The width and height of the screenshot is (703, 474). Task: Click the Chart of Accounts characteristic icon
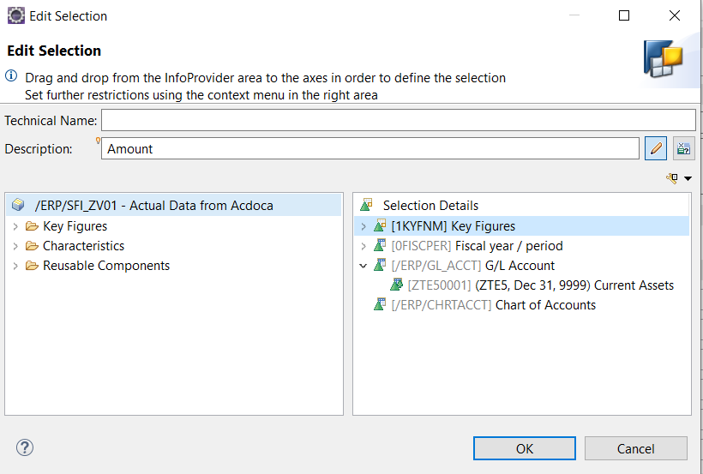tap(380, 304)
